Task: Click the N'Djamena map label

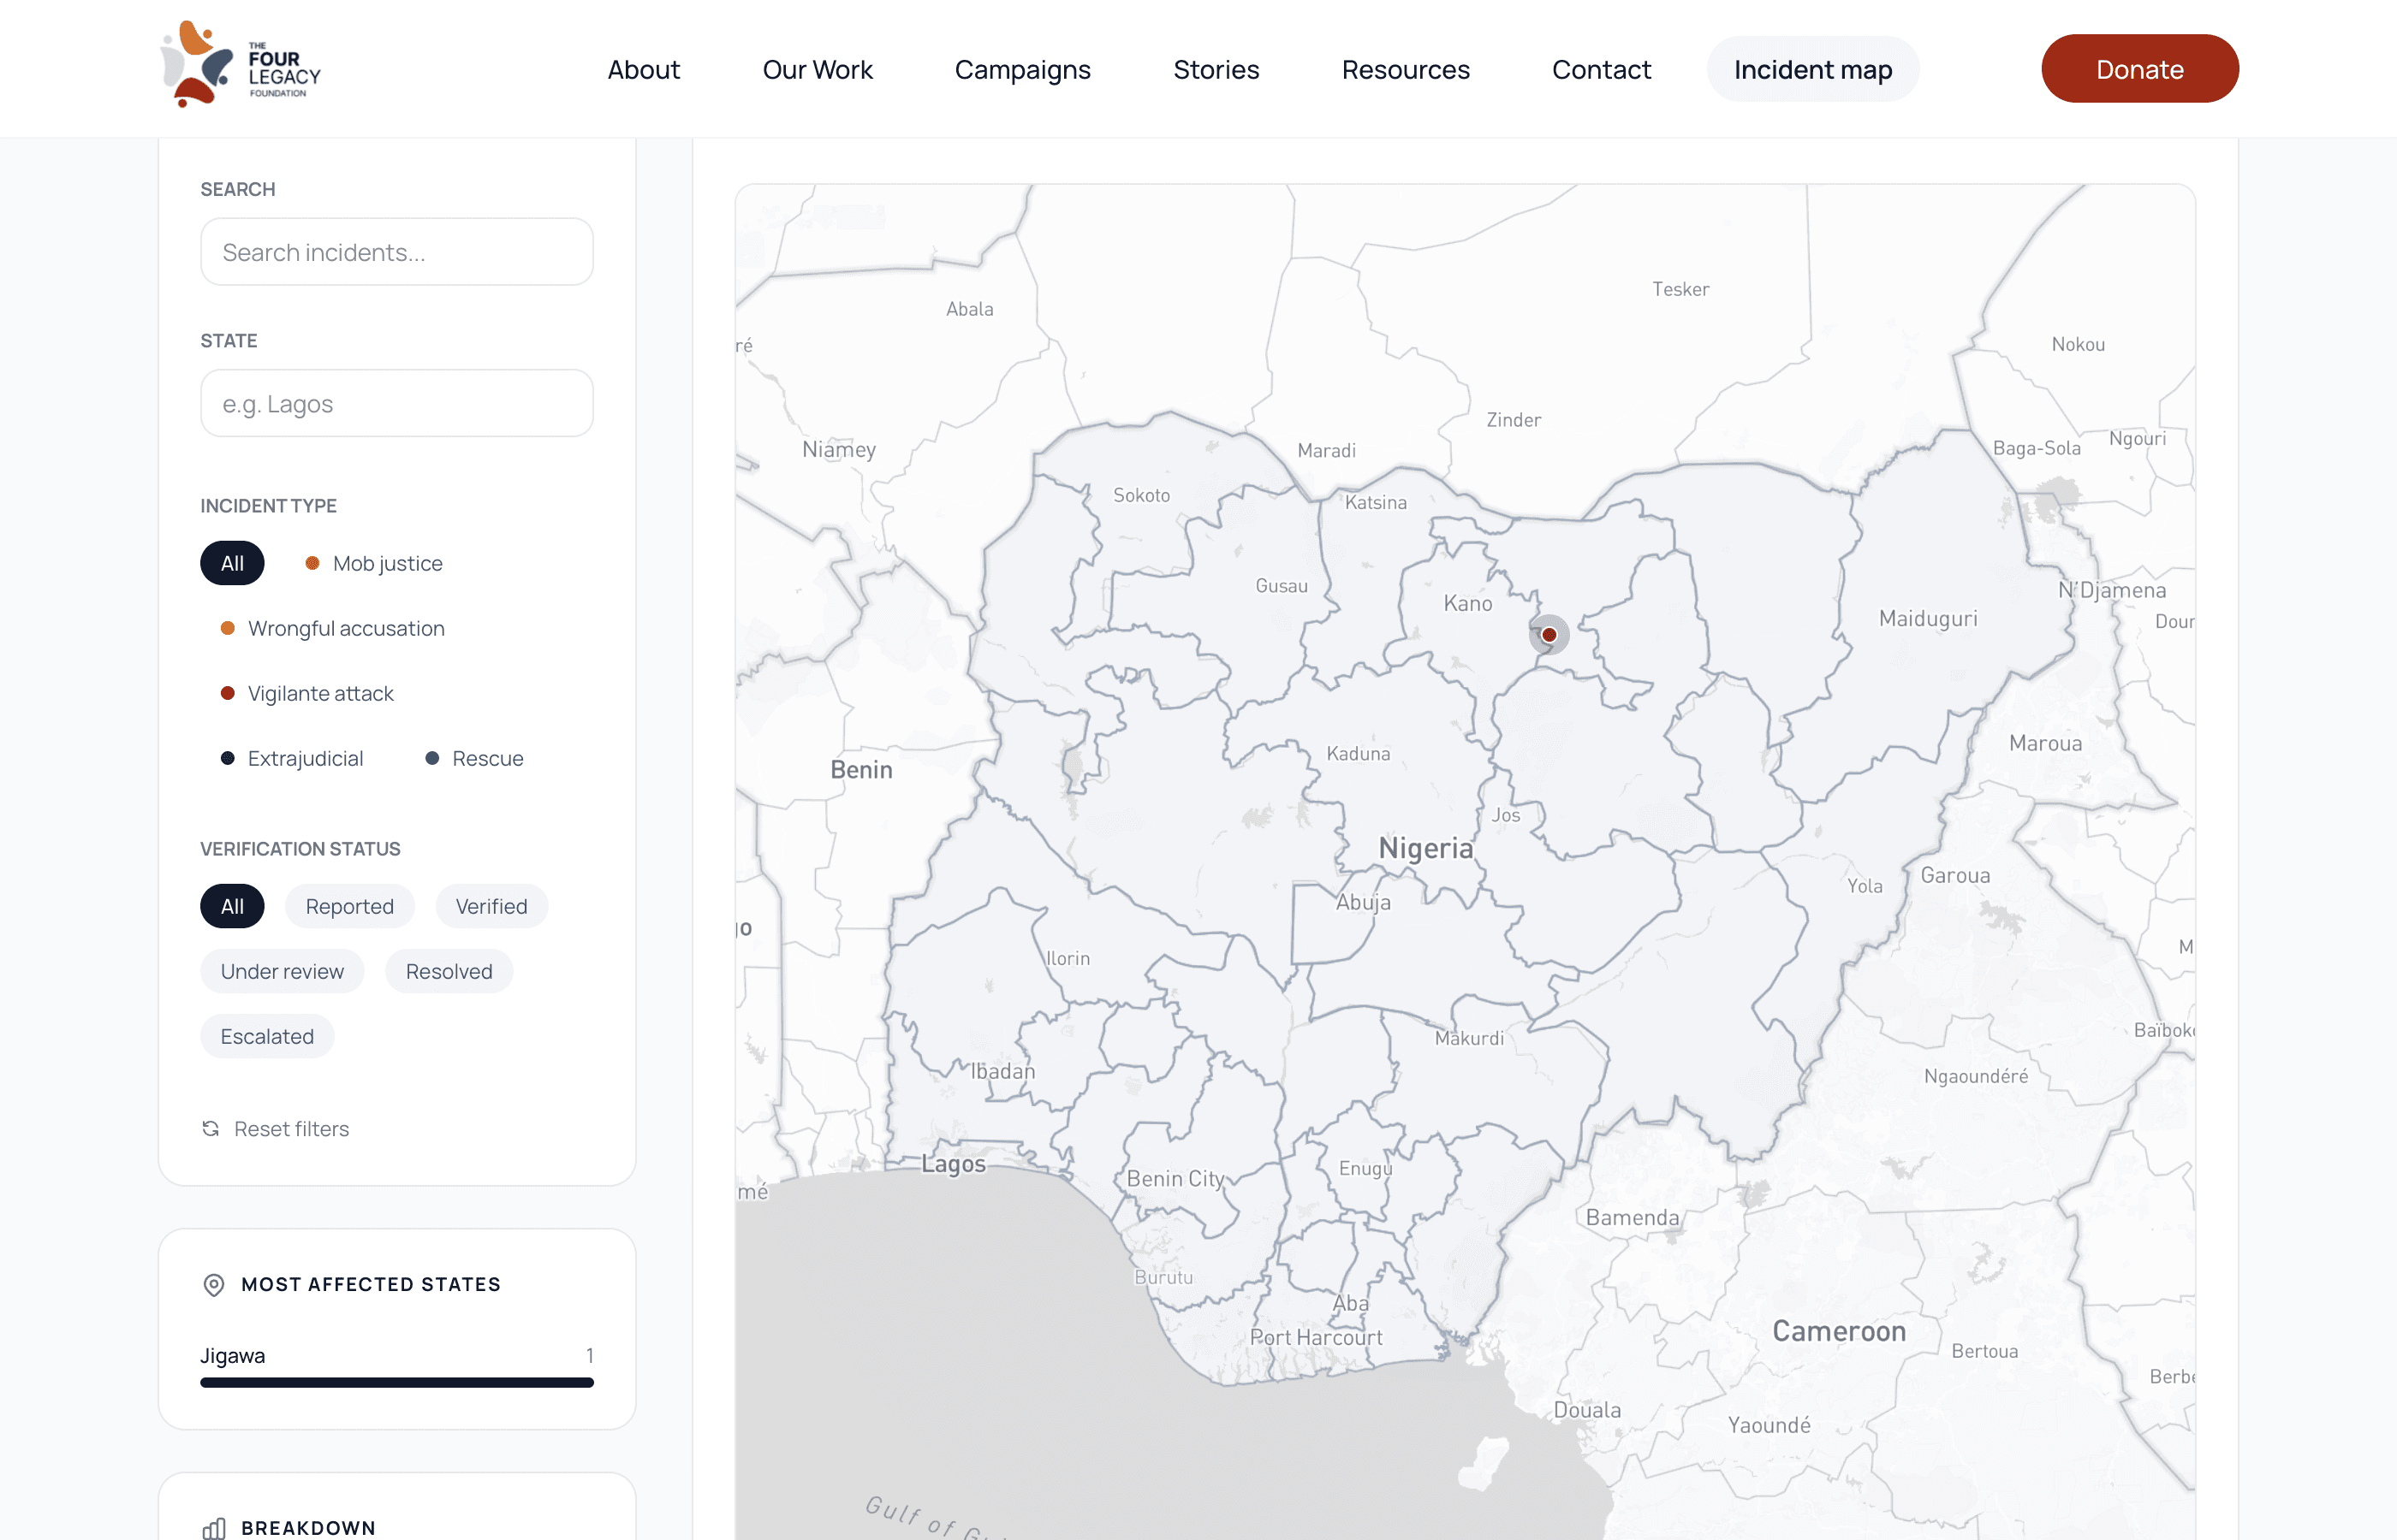Action: [2112, 591]
